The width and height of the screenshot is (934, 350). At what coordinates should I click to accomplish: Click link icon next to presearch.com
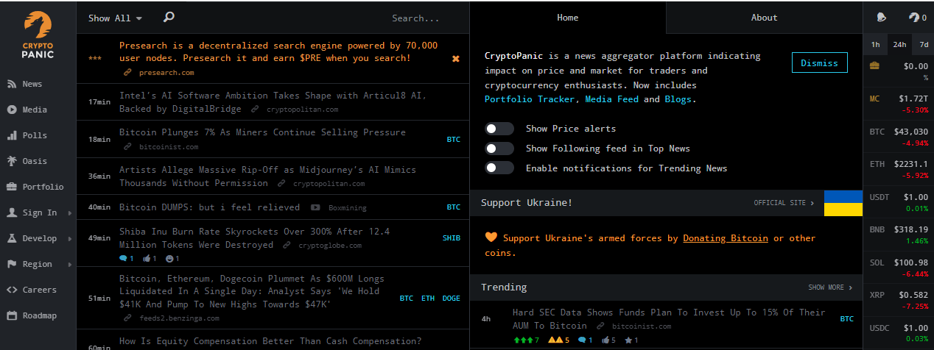(x=127, y=73)
